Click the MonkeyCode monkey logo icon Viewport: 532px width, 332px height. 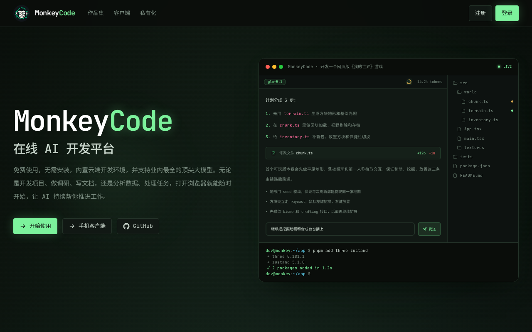pyautogui.click(x=21, y=13)
